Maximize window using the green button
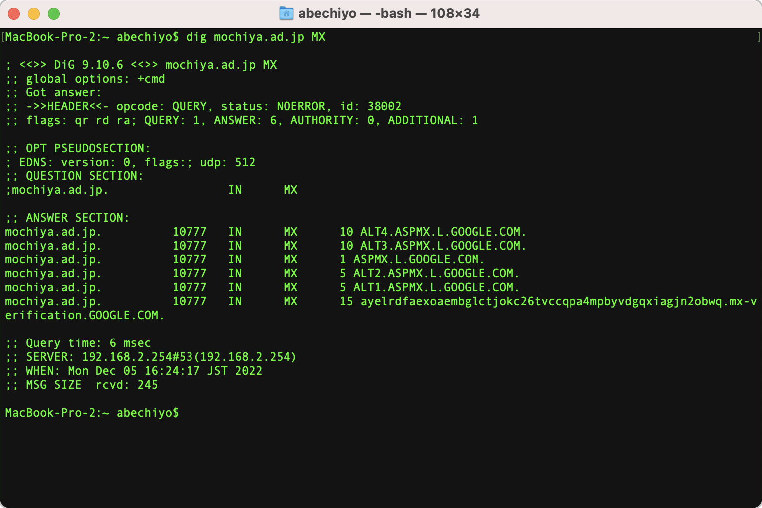762x508 pixels. point(54,14)
